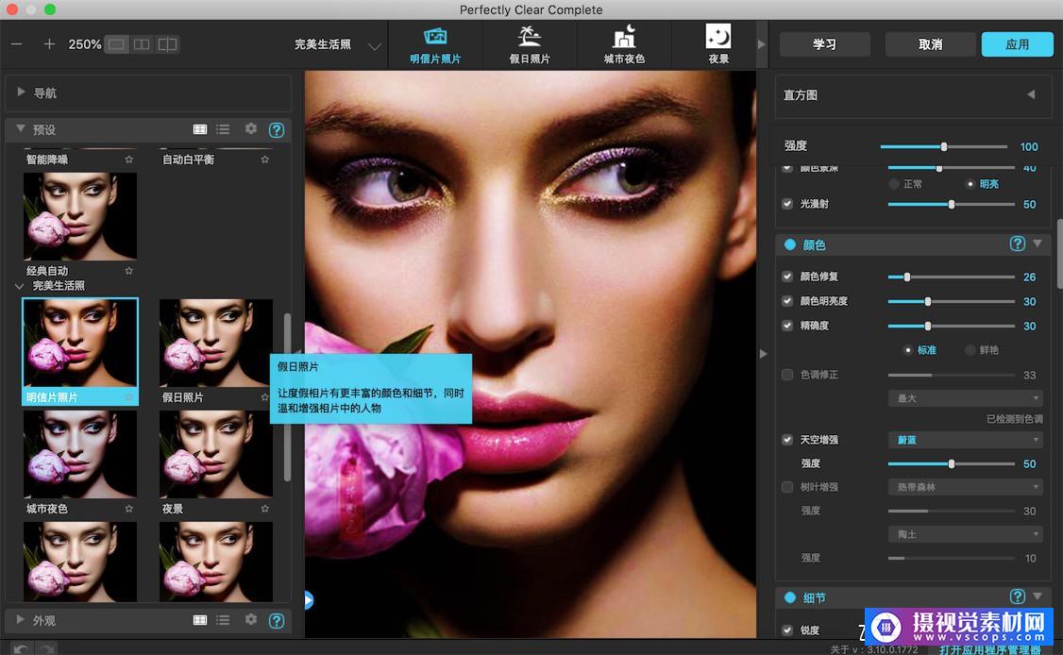Expand the 直方图 panel
Image resolution: width=1063 pixels, height=655 pixels.
tap(1031, 94)
